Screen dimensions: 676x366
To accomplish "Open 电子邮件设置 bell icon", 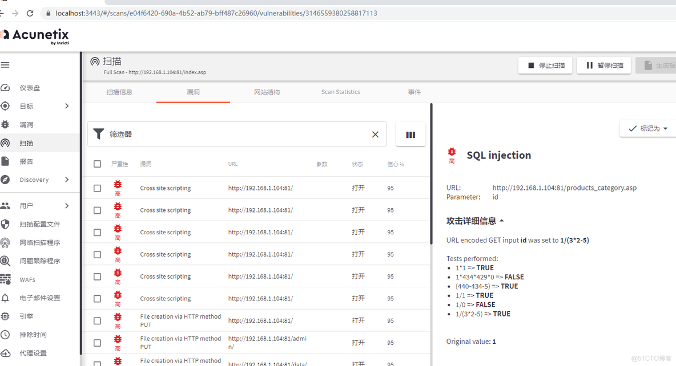I will [x=5, y=298].
